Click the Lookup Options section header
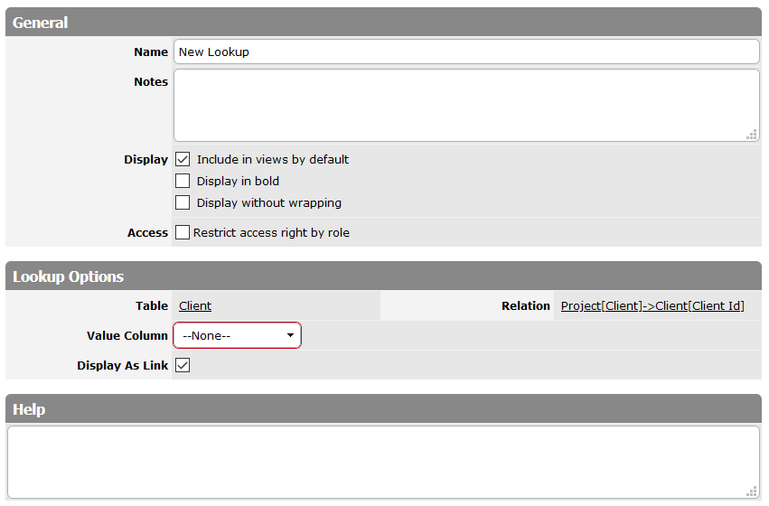 tap(383, 276)
